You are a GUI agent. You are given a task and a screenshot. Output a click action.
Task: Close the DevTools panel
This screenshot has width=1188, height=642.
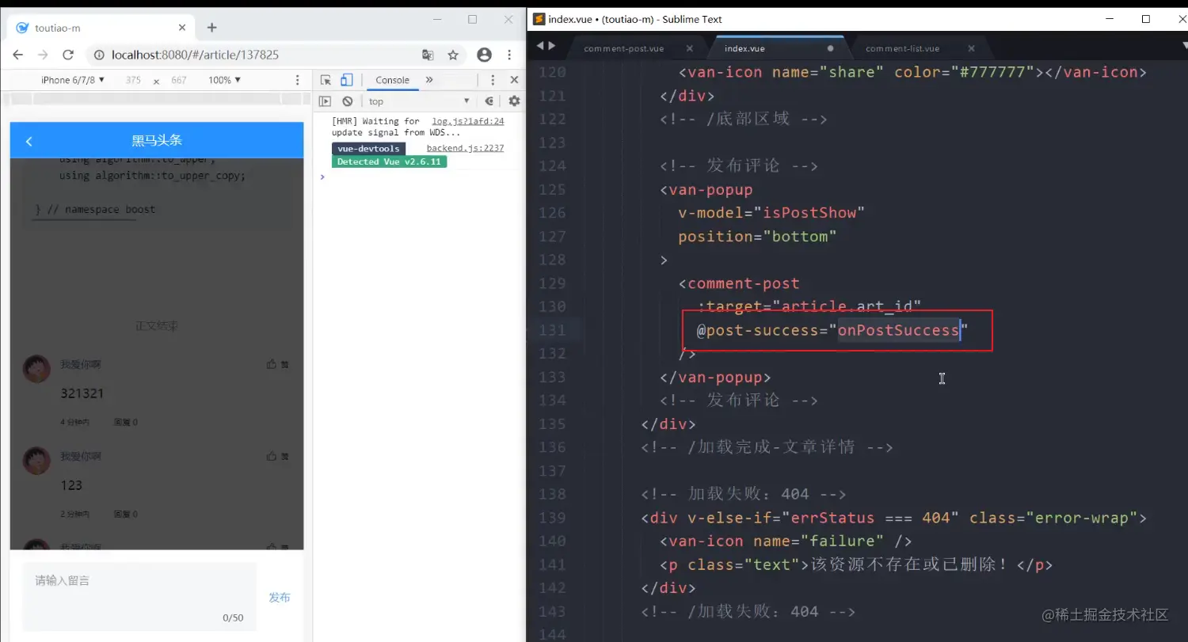514,80
